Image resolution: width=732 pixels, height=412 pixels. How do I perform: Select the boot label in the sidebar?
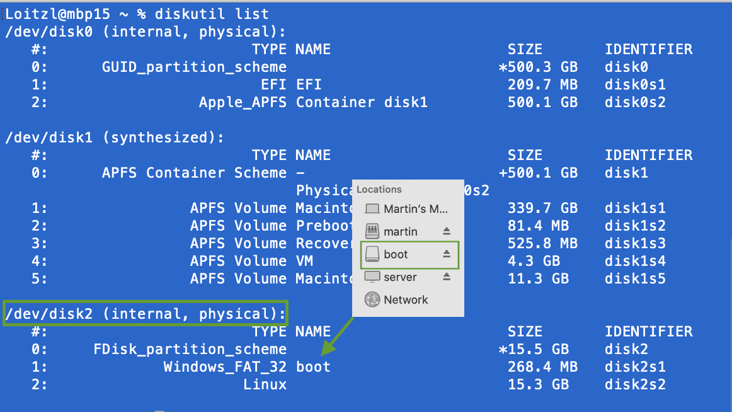tap(396, 255)
